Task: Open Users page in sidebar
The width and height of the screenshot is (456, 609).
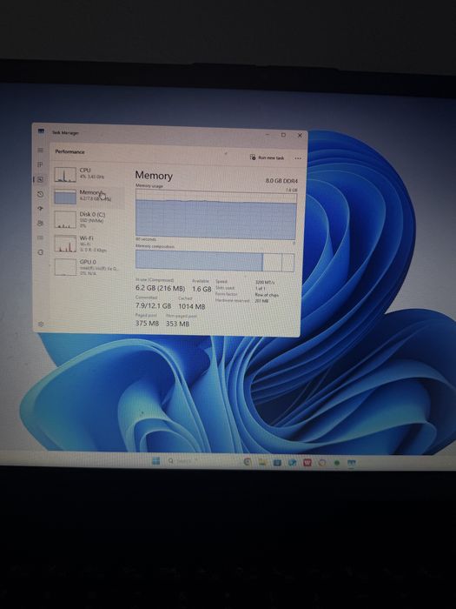Action: (40, 223)
